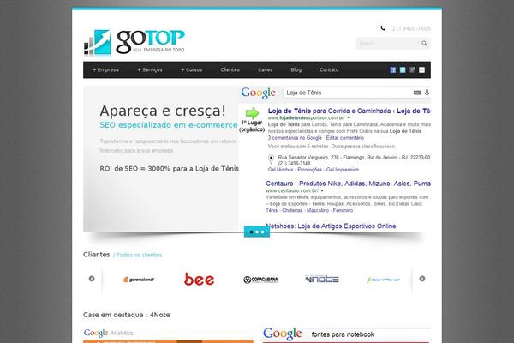Screen dimensions: 514x343
Task: Open the Contato menu item
Action: [329, 70]
